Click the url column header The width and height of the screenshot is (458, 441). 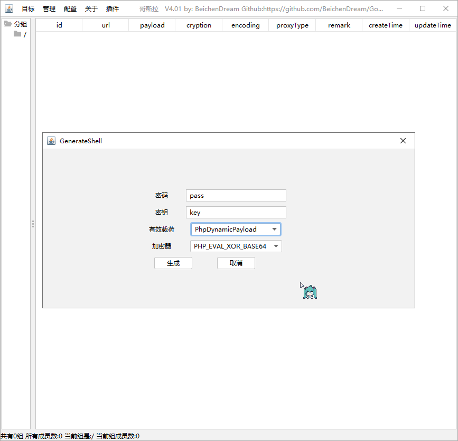tap(105, 25)
